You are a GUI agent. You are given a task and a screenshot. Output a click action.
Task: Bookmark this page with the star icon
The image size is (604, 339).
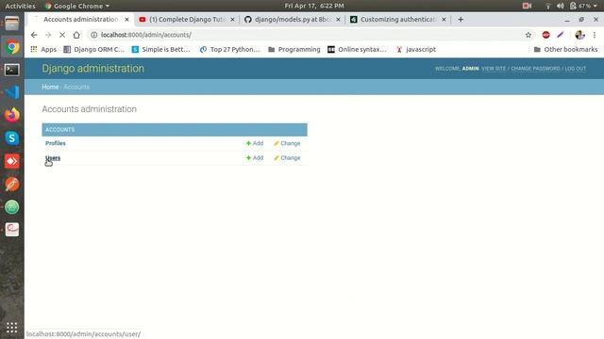528,35
